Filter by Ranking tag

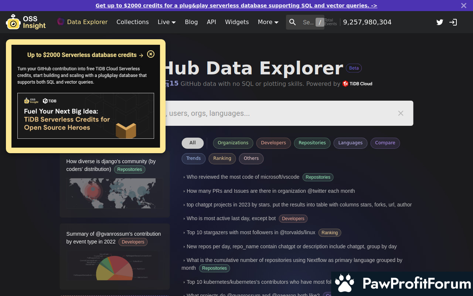coord(222,158)
